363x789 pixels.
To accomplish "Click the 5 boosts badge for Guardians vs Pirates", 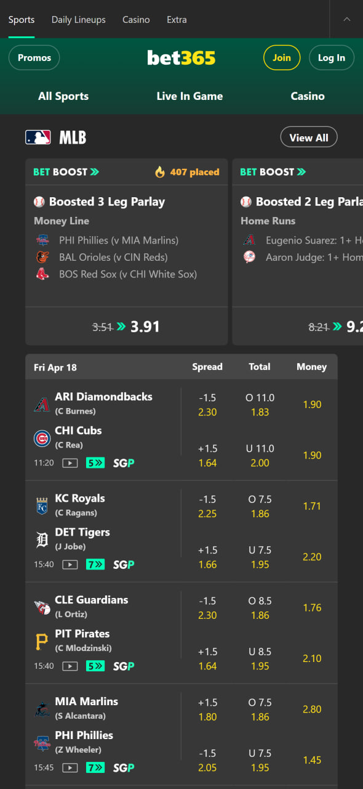I will click(x=95, y=666).
